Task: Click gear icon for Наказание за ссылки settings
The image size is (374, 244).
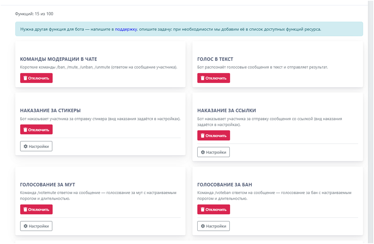Action: (203, 152)
